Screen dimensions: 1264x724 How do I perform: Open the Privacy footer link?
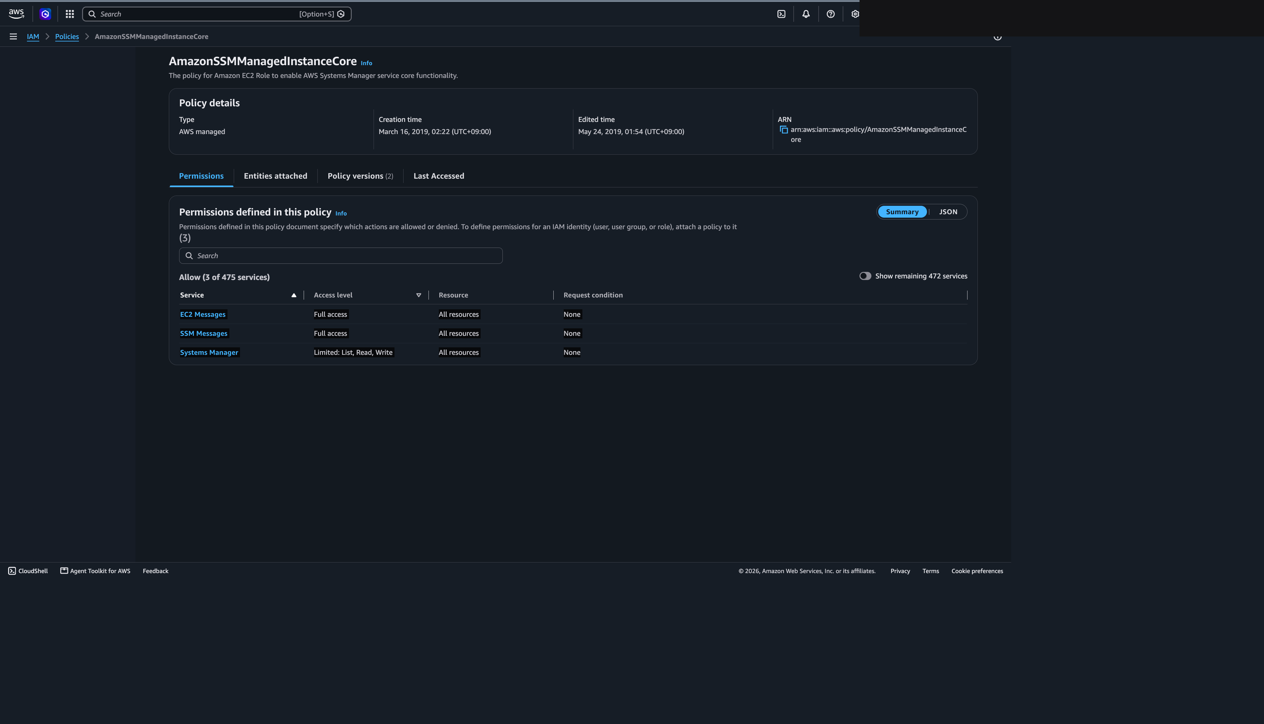pos(900,571)
